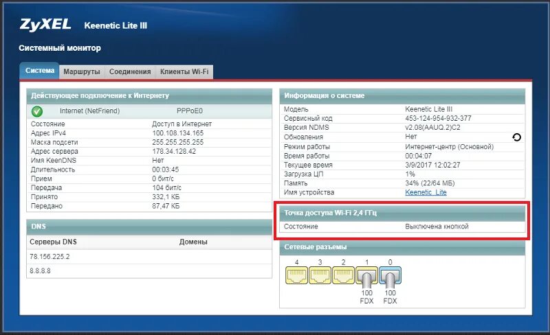
Task: Click DNS server 8.8.8.8 row
Action: (149, 271)
